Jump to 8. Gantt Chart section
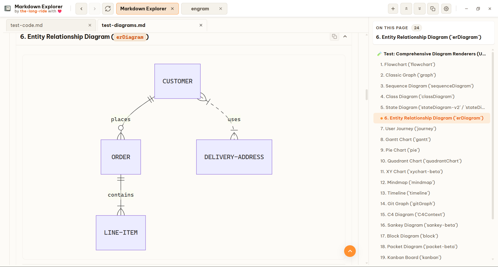 pos(432,139)
